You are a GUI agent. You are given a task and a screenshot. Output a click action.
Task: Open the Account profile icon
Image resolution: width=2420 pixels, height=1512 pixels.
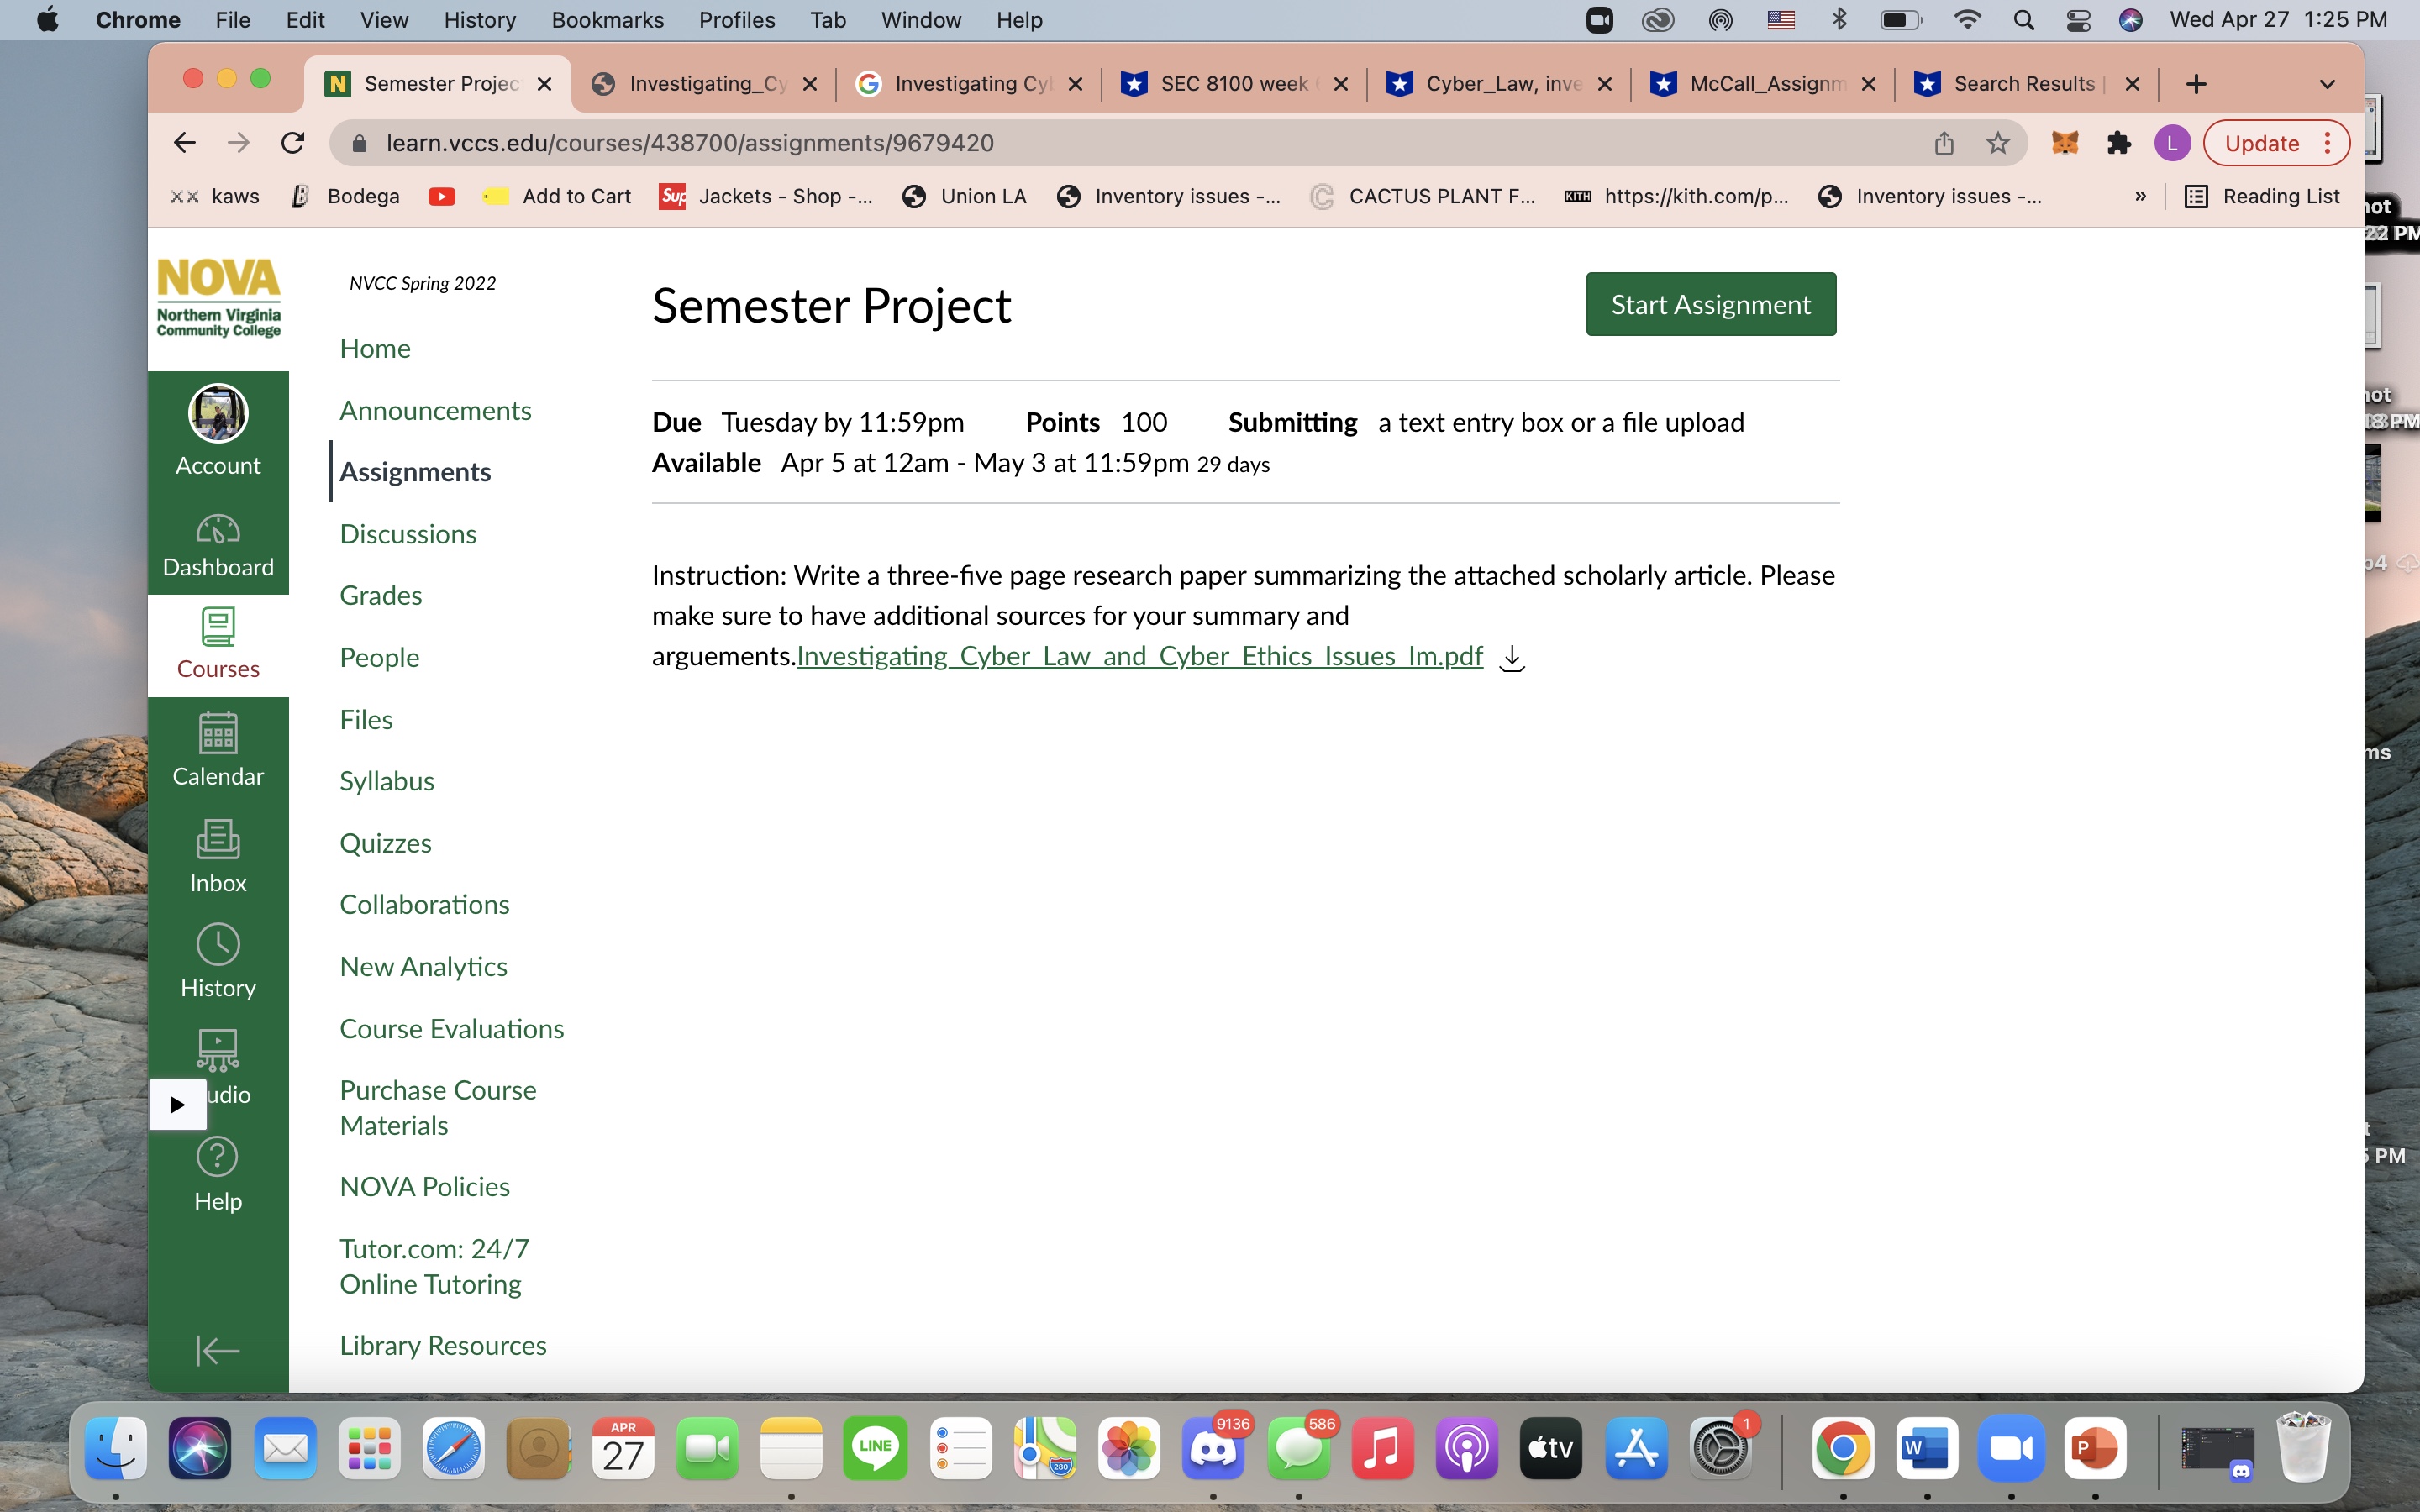coord(217,413)
